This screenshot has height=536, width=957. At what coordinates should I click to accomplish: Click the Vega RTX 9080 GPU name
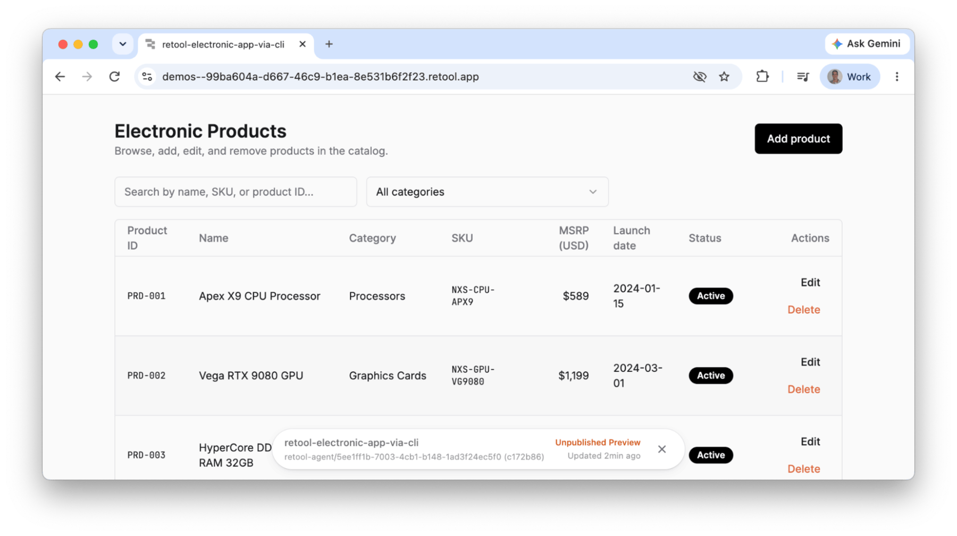point(251,376)
